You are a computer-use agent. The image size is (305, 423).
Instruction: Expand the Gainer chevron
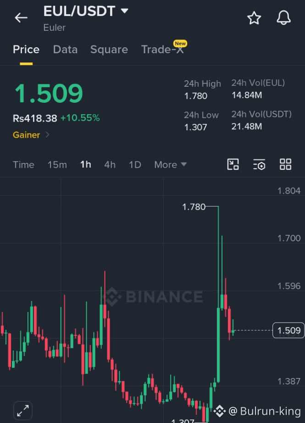(x=47, y=134)
